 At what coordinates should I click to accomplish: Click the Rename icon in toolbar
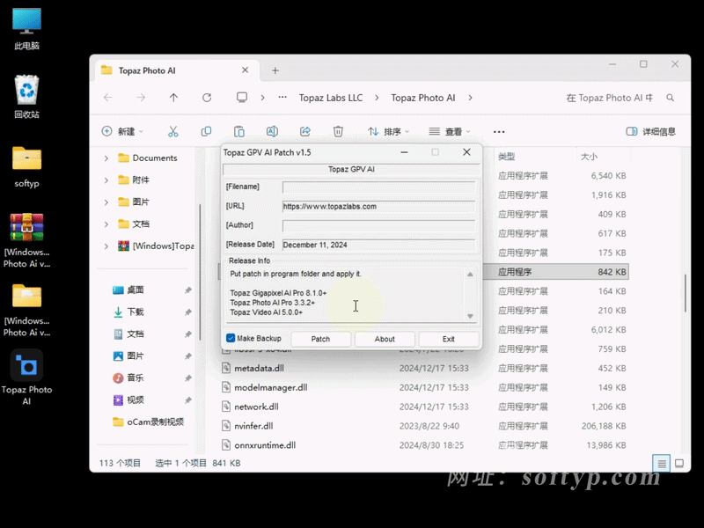[x=272, y=131]
